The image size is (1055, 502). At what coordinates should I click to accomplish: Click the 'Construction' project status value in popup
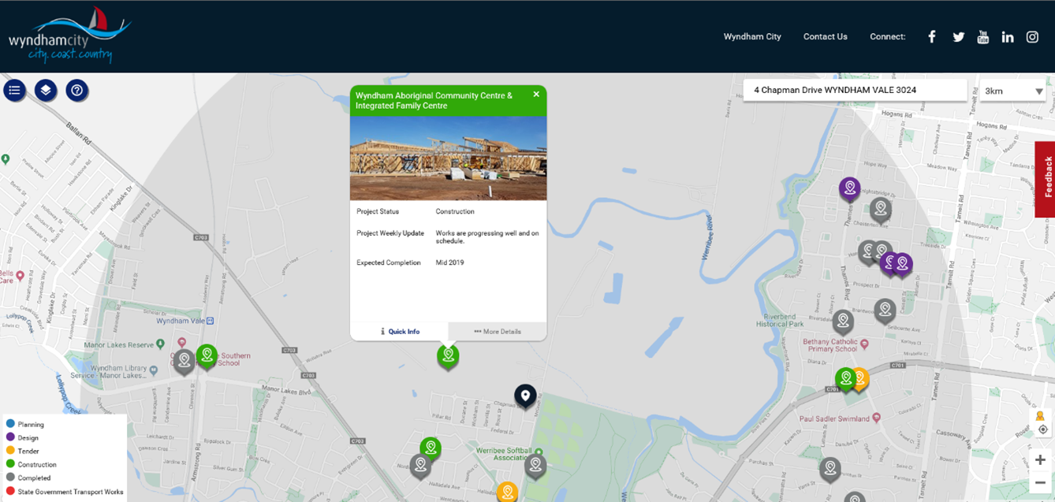455,211
